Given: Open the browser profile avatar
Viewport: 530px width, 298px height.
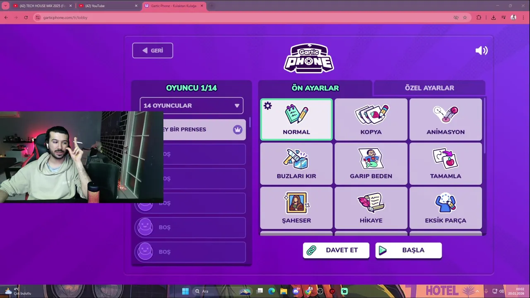Looking at the screenshot, I should tap(513, 17).
